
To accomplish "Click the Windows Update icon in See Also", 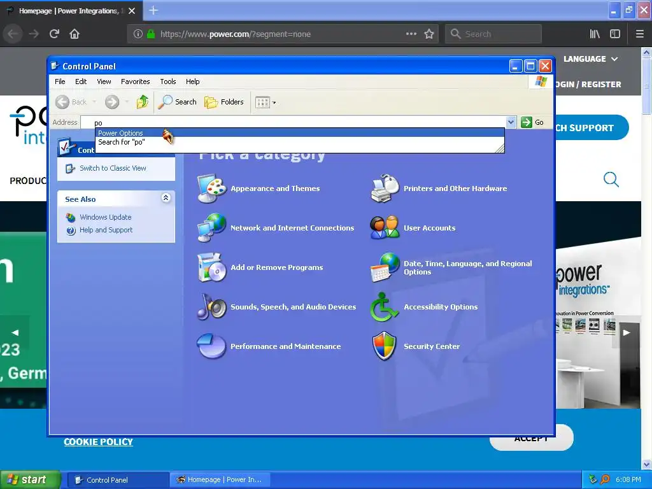I will point(71,218).
